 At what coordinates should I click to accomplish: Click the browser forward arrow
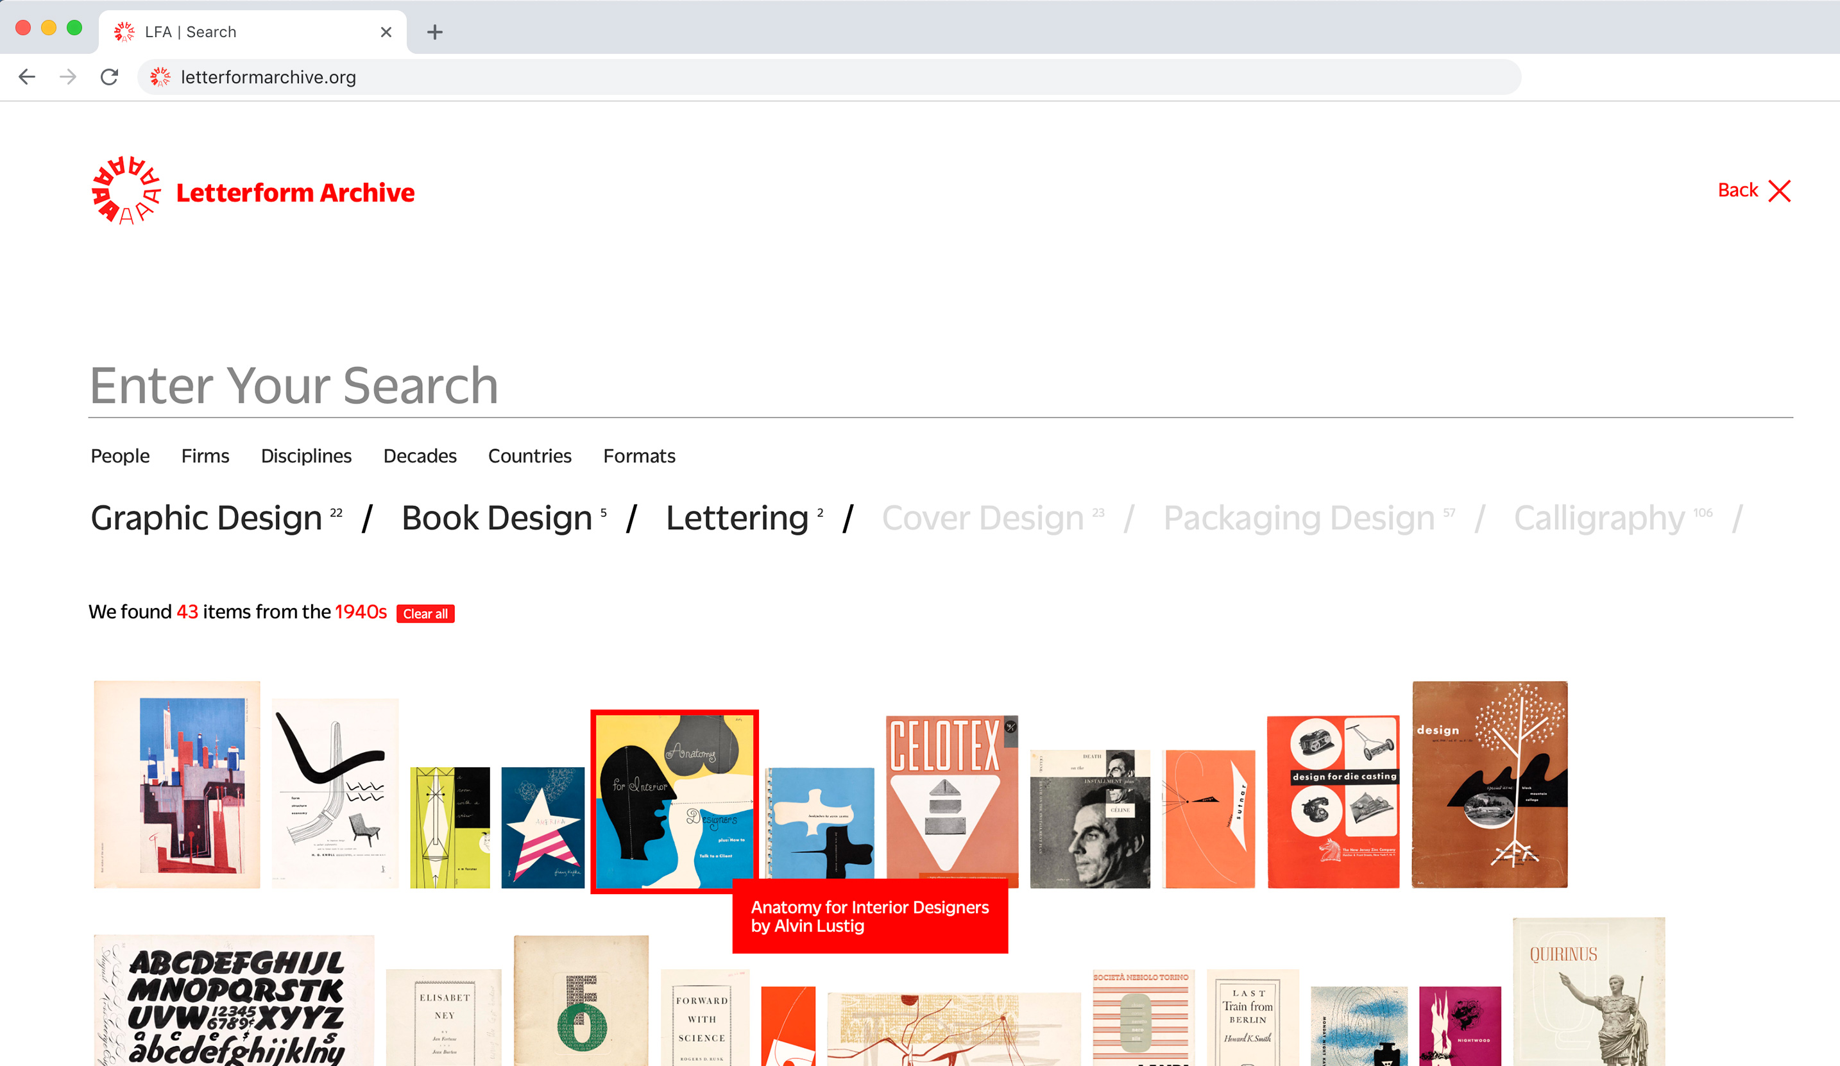68,77
